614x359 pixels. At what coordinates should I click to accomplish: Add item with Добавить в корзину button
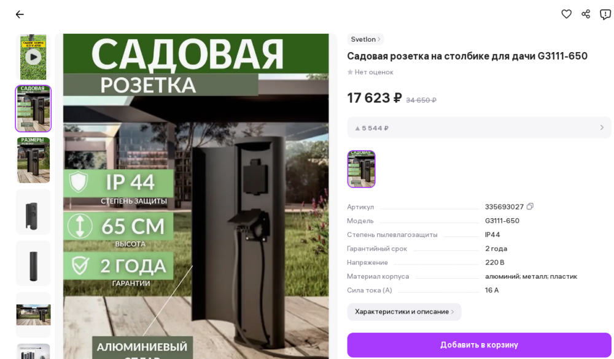tap(479, 345)
